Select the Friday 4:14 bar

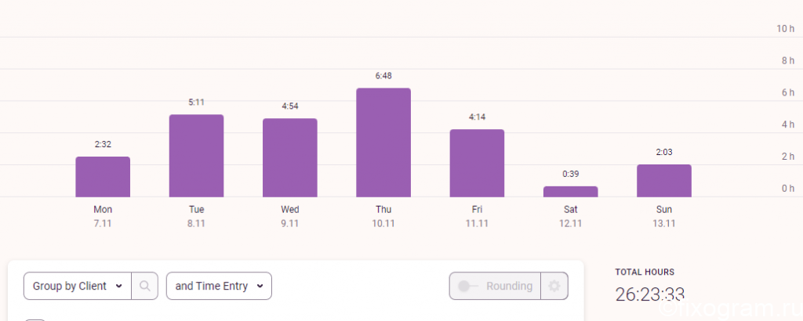[x=477, y=164]
